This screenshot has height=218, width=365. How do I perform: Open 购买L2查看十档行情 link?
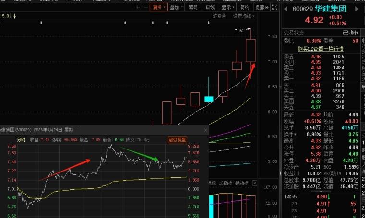[x=320, y=49]
